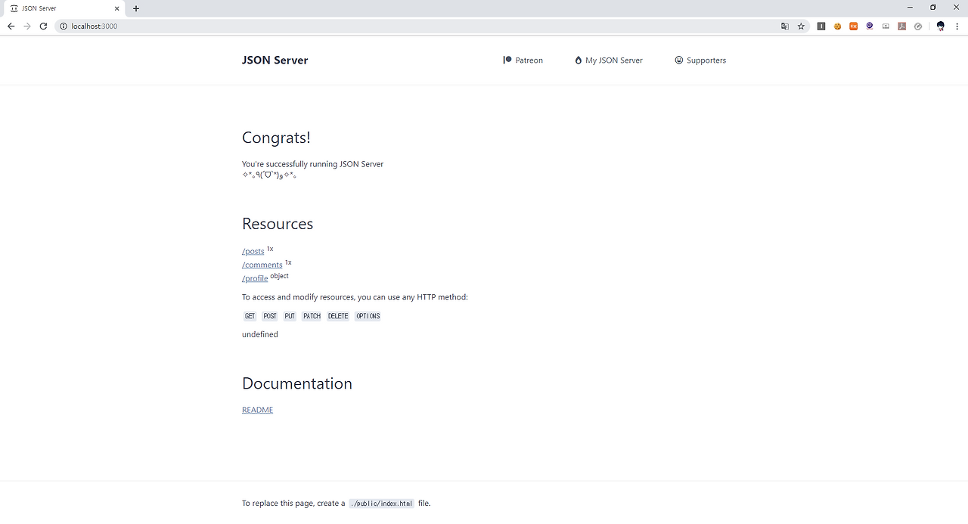Click the Patreon icon in header
968x524 pixels.
coord(507,60)
